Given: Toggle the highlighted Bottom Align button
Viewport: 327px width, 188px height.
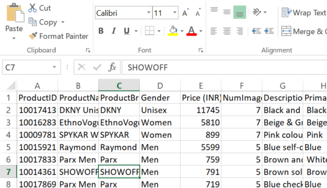Looking at the screenshot, I should pos(239,12).
